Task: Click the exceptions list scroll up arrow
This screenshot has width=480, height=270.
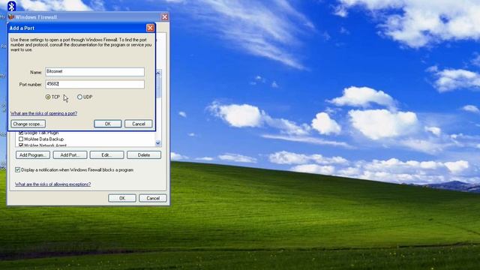Action: pyautogui.click(x=158, y=73)
